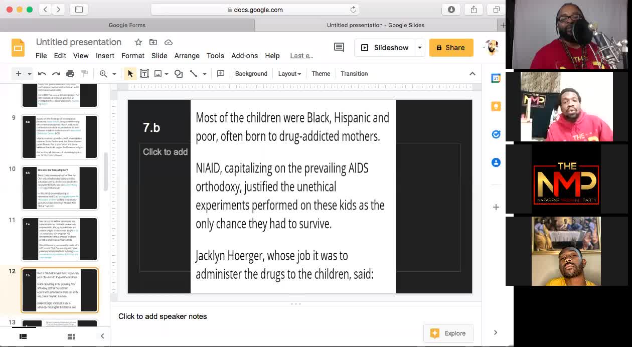The image size is (632, 347).
Task: Insert an image
Action: [158, 74]
